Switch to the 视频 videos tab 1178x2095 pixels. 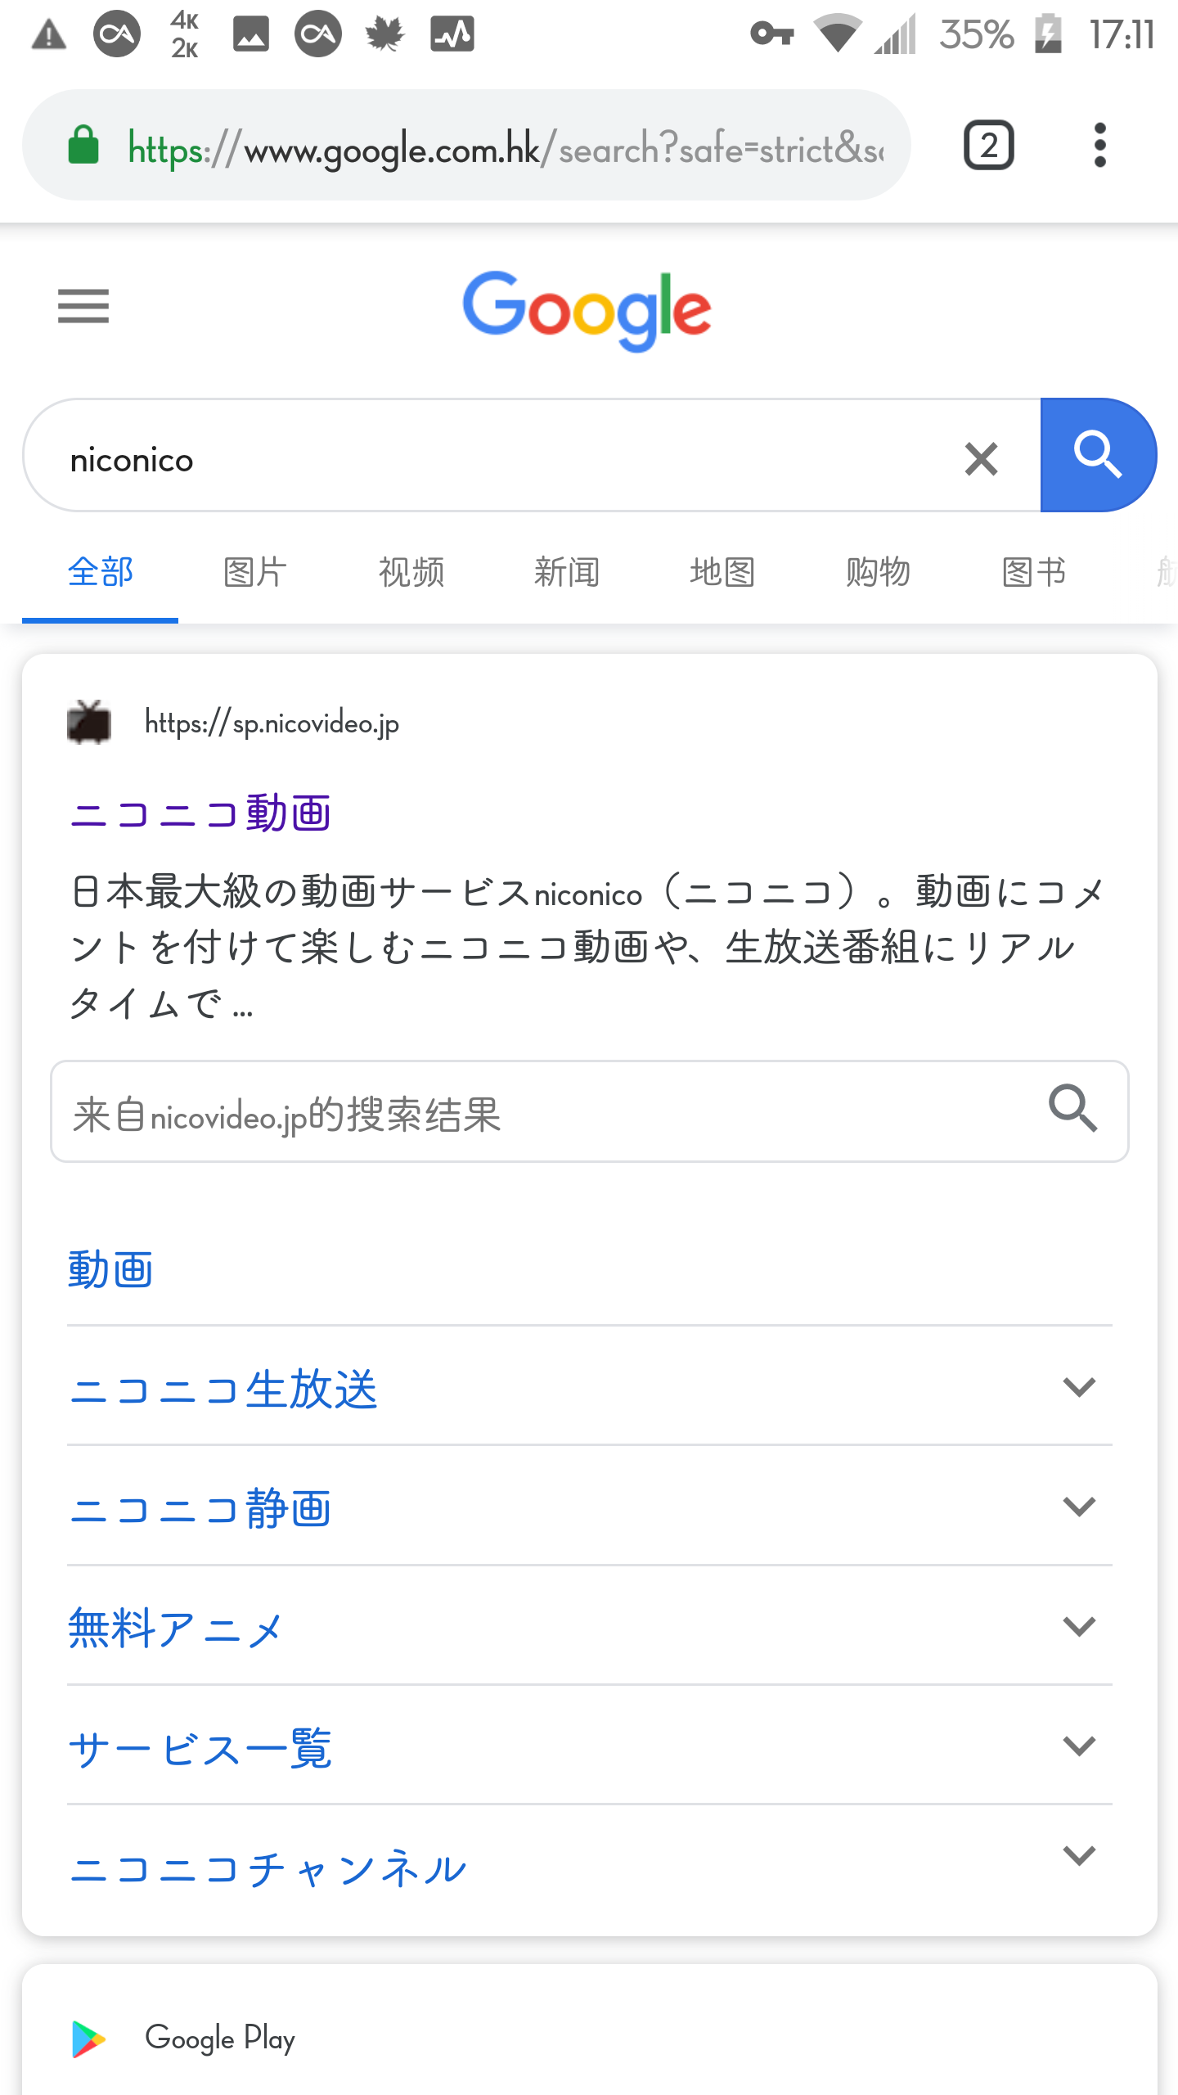coord(411,572)
